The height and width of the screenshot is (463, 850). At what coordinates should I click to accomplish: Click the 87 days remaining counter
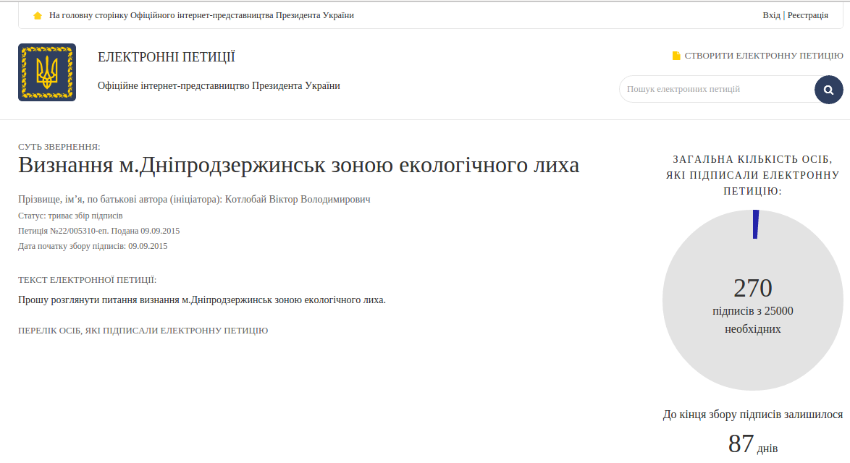(x=743, y=443)
